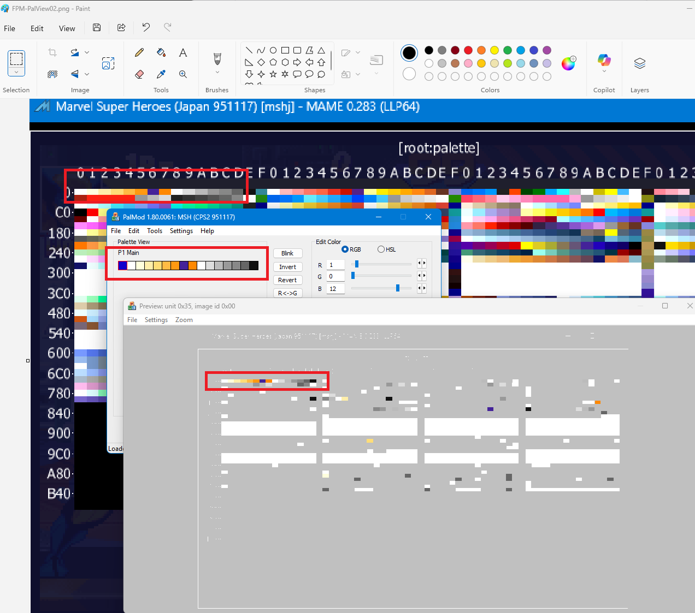695x613 pixels.
Task: Click the Revert button in PalMod
Action: tap(287, 280)
